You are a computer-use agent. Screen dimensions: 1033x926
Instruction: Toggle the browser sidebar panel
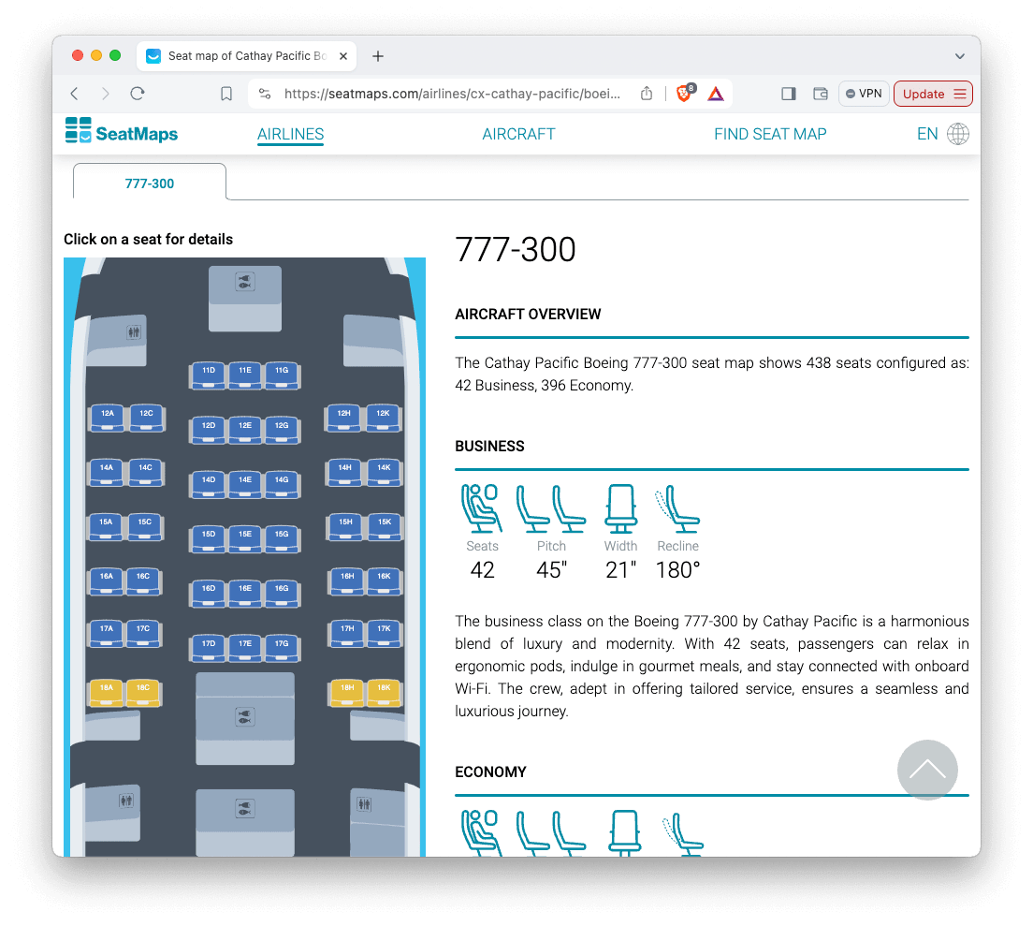789,94
